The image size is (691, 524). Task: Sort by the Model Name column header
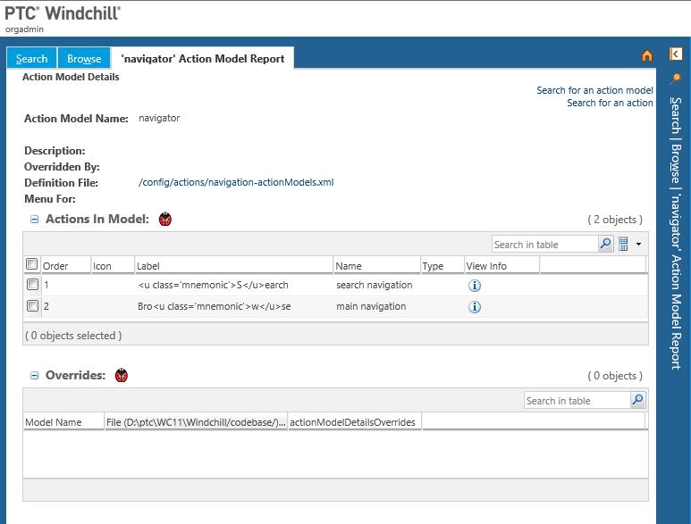coord(63,422)
